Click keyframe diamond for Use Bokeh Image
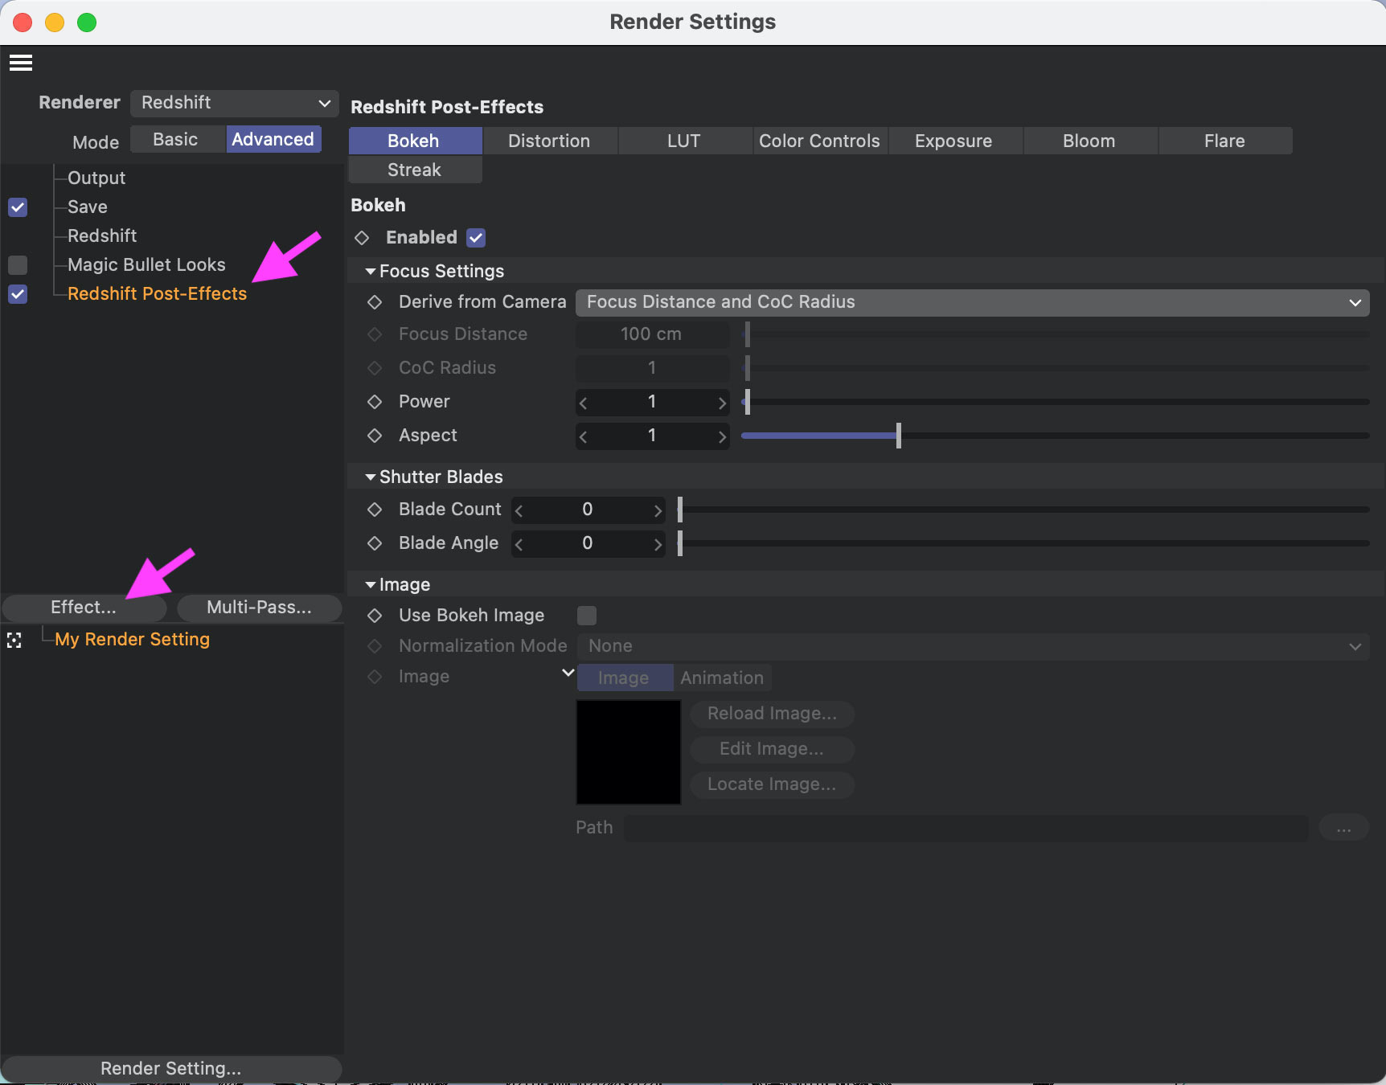Screen dimensions: 1386x1085 [x=375, y=616]
